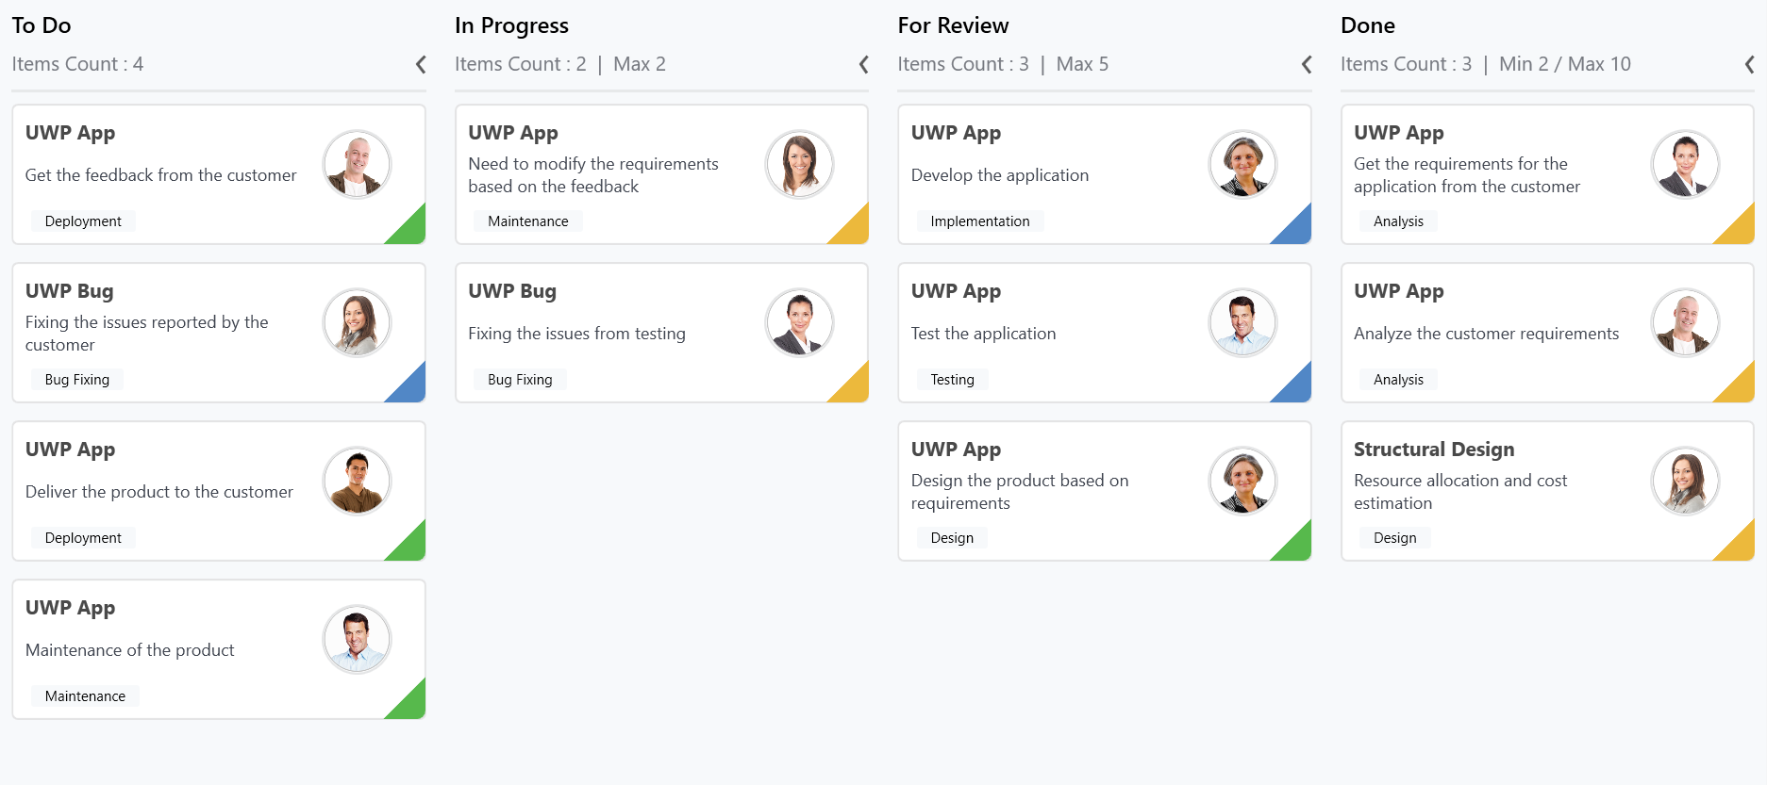This screenshot has height=785, width=1767.
Task: Click Design tag on Structural Design card
Action: click(x=1394, y=538)
